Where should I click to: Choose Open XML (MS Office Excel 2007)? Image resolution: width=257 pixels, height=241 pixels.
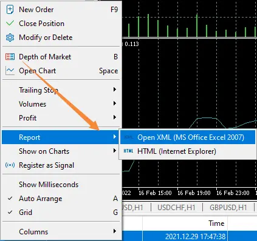coord(188,137)
